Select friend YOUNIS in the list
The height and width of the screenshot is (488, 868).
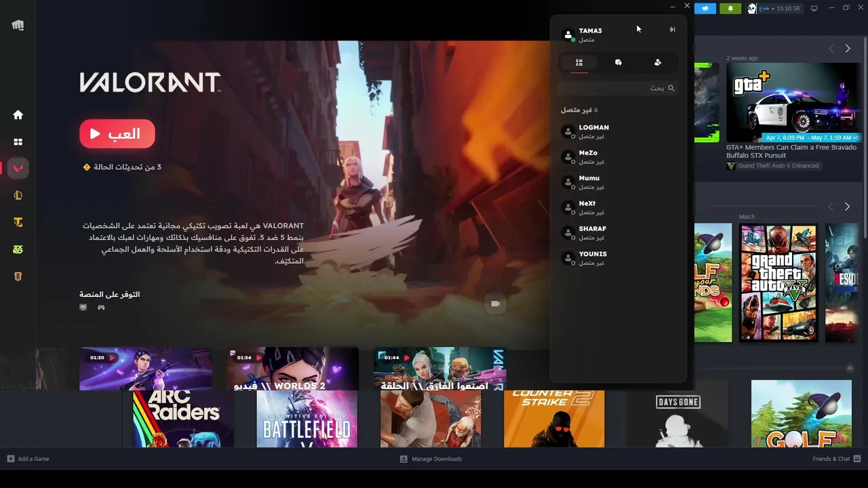pyautogui.click(x=618, y=258)
